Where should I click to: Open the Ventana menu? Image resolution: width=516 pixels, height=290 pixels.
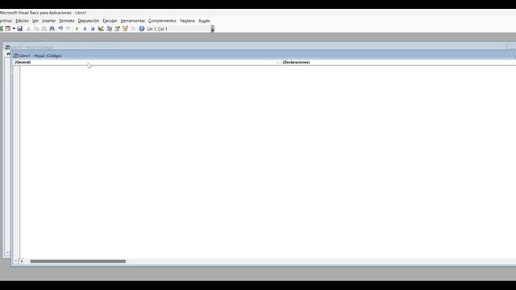(x=188, y=21)
